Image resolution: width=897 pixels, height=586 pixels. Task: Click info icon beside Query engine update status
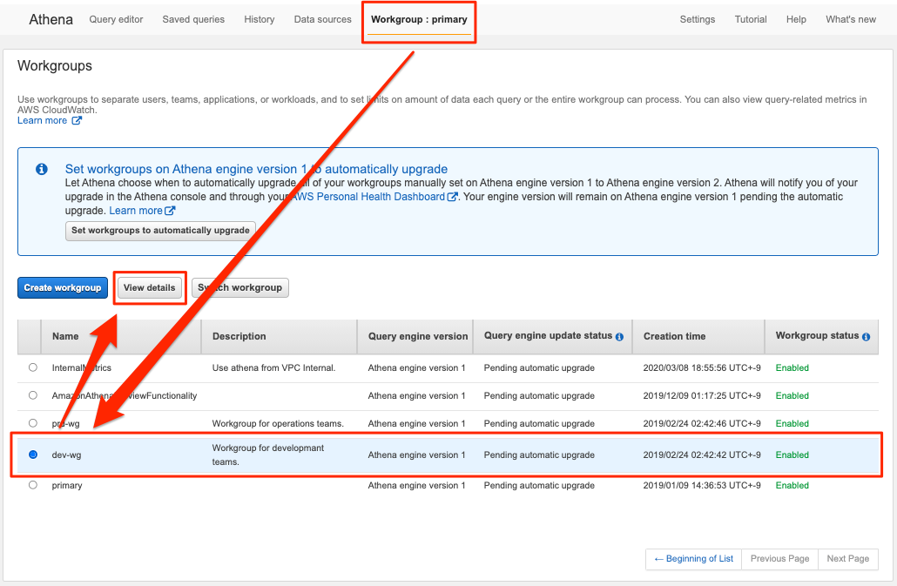pyautogui.click(x=619, y=337)
